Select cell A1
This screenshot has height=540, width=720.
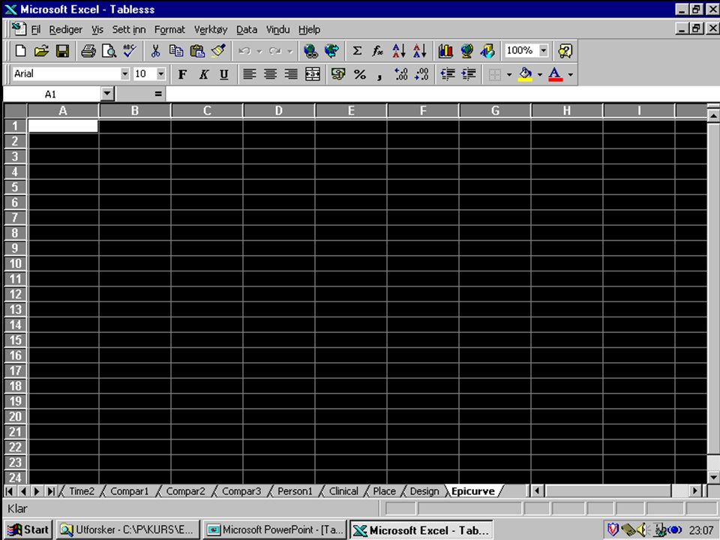tap(63, 126)
